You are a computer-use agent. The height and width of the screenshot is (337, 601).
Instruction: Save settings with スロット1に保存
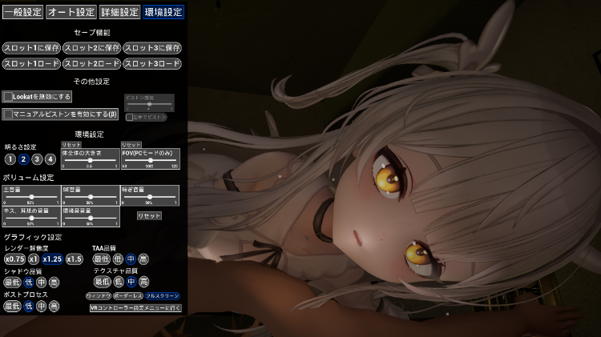[x=31, y=48]
